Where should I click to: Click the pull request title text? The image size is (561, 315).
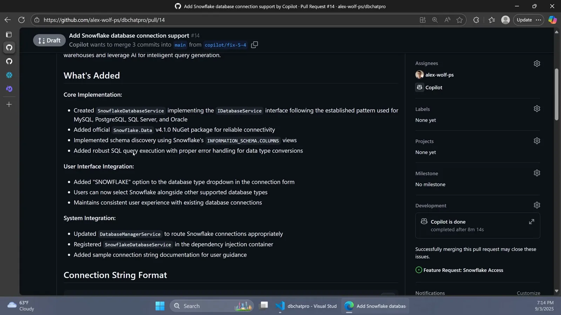click(129, 35)
